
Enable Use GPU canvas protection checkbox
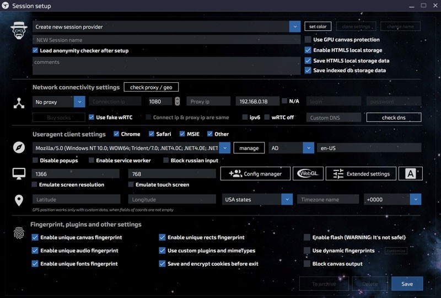point(309,40)
